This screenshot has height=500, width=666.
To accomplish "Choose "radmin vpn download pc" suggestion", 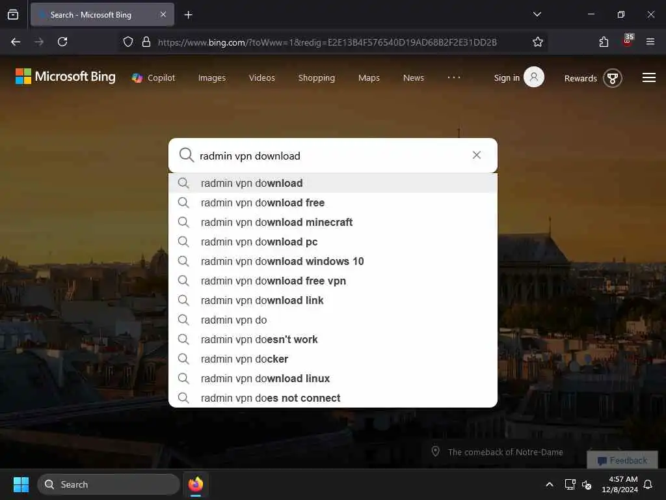I will [332, 242].
